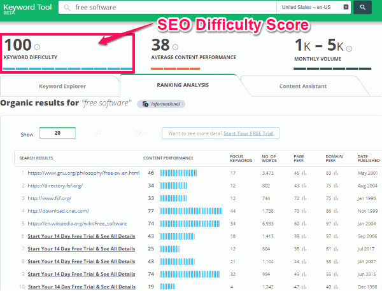Screen dimensions: 382x291
Task: Open the Content Assistant tab
Action: tap(303, 86)
